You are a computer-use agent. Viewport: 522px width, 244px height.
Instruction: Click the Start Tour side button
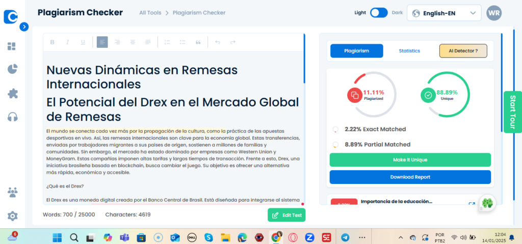(x=513, y=112)
